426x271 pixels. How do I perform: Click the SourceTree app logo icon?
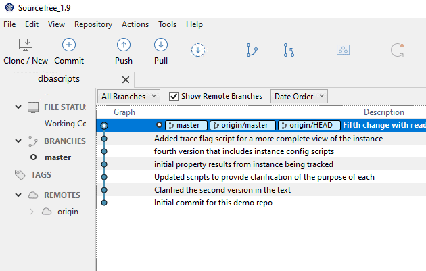click(9, 7)
